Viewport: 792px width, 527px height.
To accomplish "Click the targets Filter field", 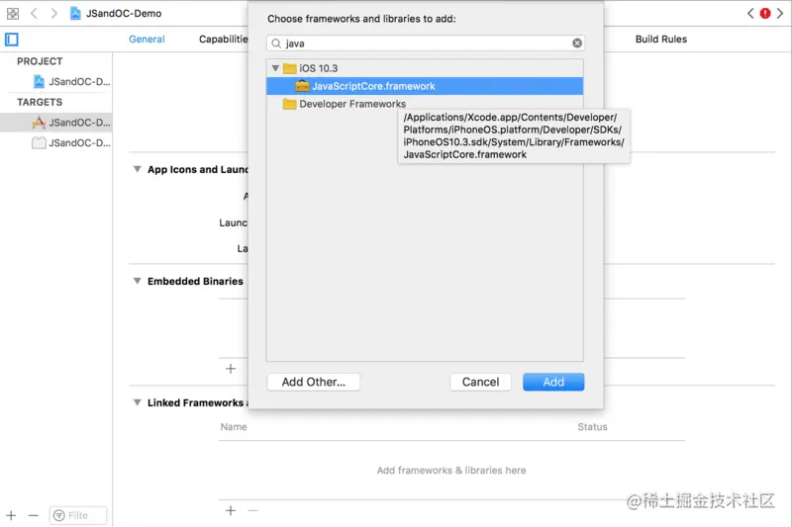I will (x=78, y=515).
